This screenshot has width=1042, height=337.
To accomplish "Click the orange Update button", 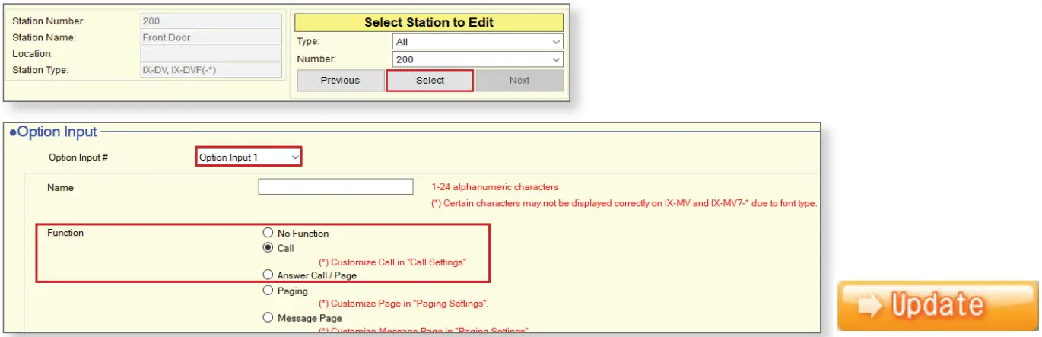I will (938, 306).
